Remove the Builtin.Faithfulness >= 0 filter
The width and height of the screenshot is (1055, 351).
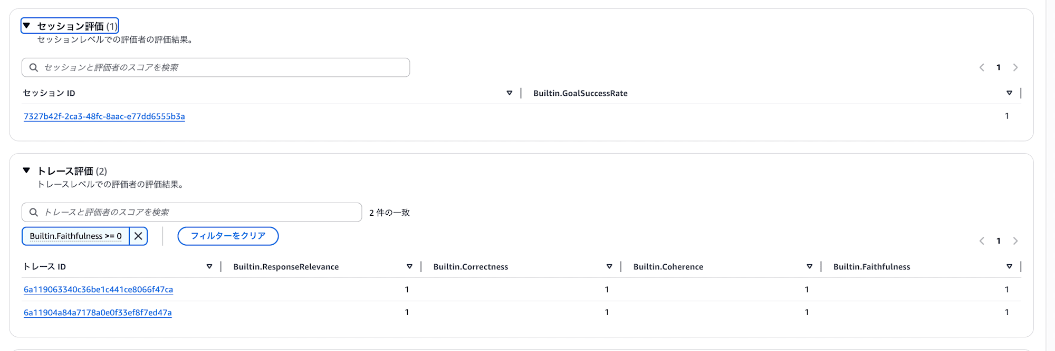(138, 236)
